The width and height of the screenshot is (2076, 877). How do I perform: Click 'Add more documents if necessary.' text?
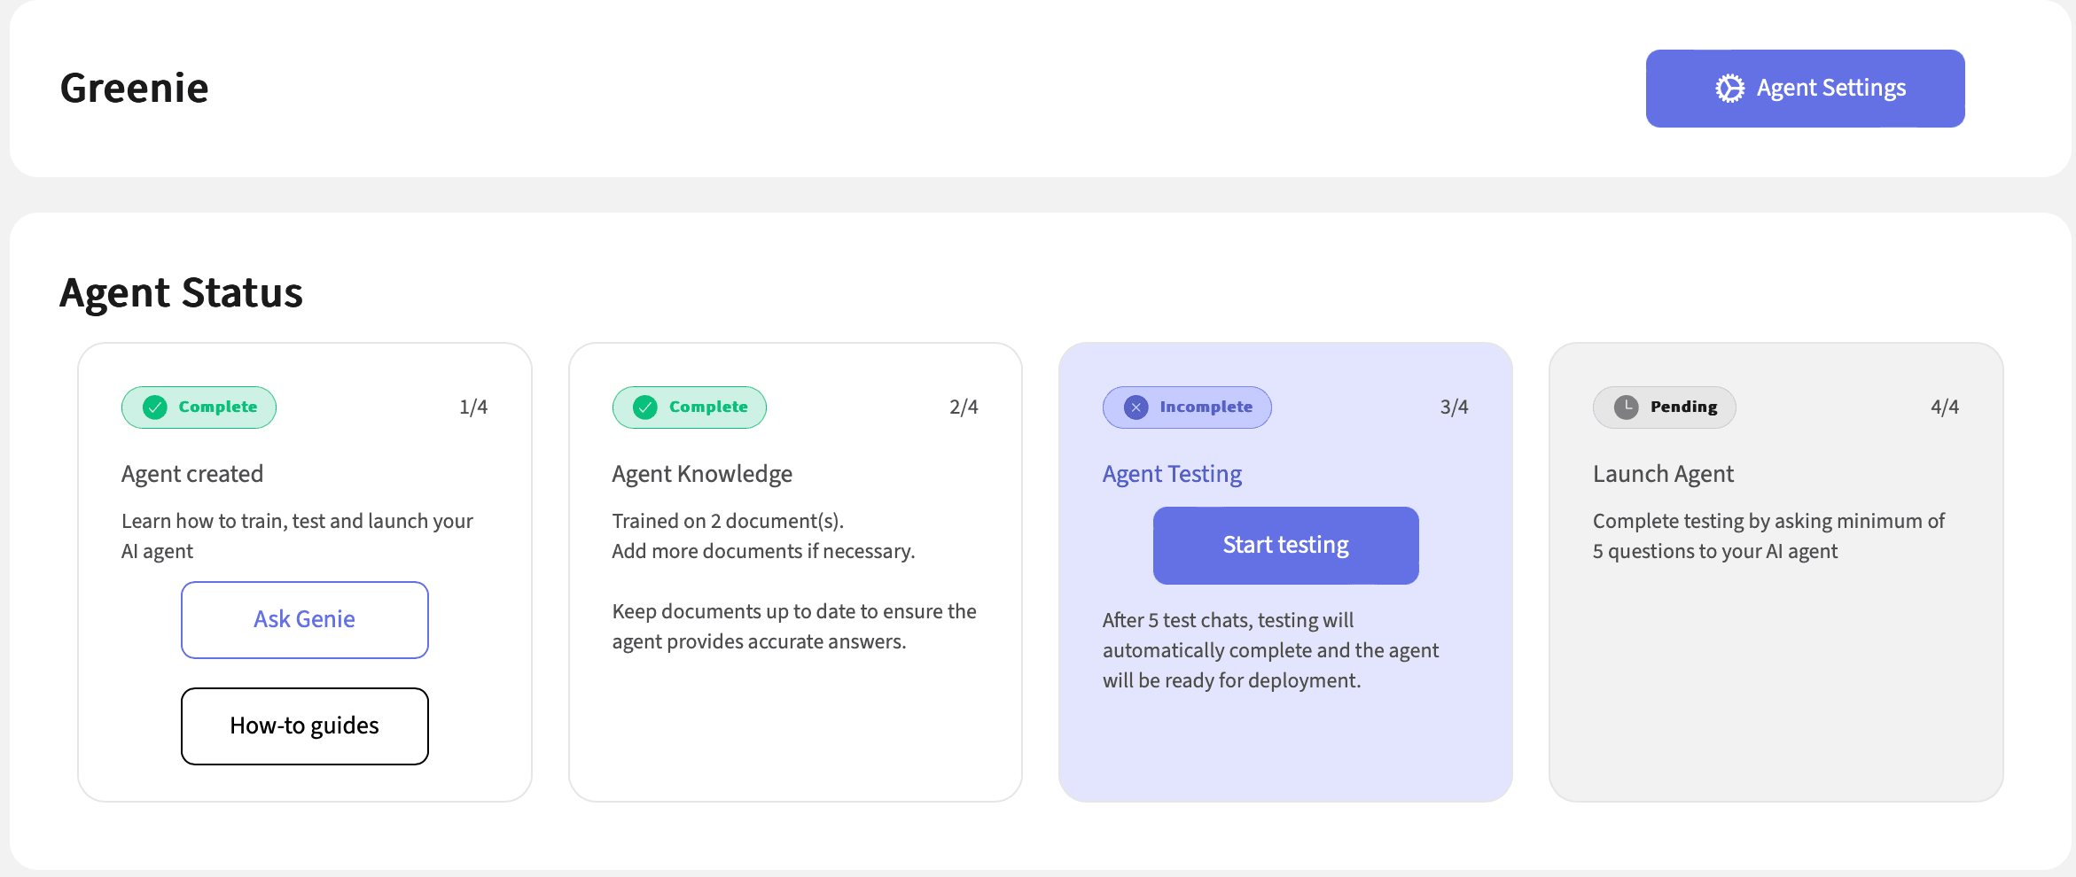coord(763,551)
